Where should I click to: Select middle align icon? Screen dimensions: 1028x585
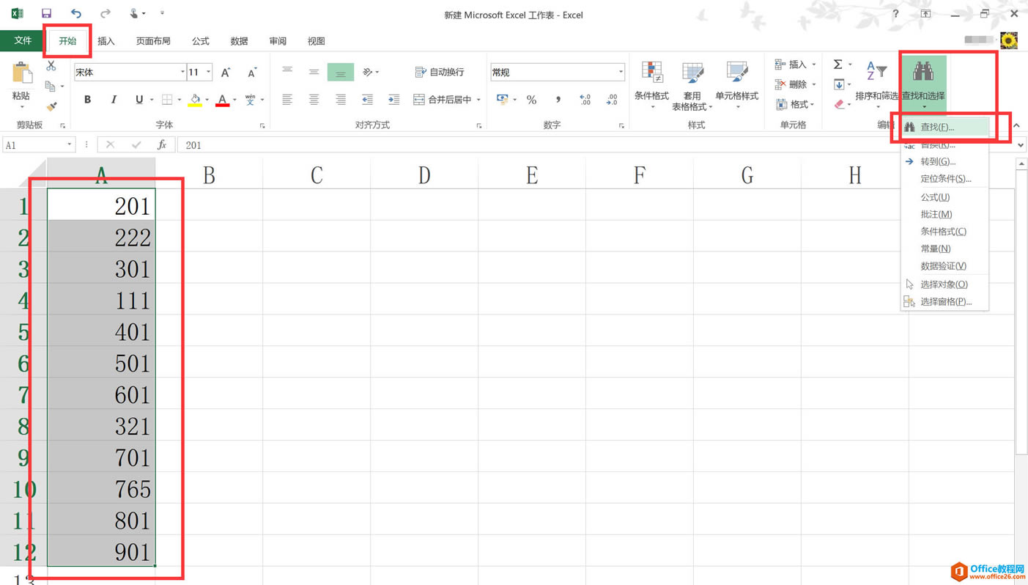[314, 71]
